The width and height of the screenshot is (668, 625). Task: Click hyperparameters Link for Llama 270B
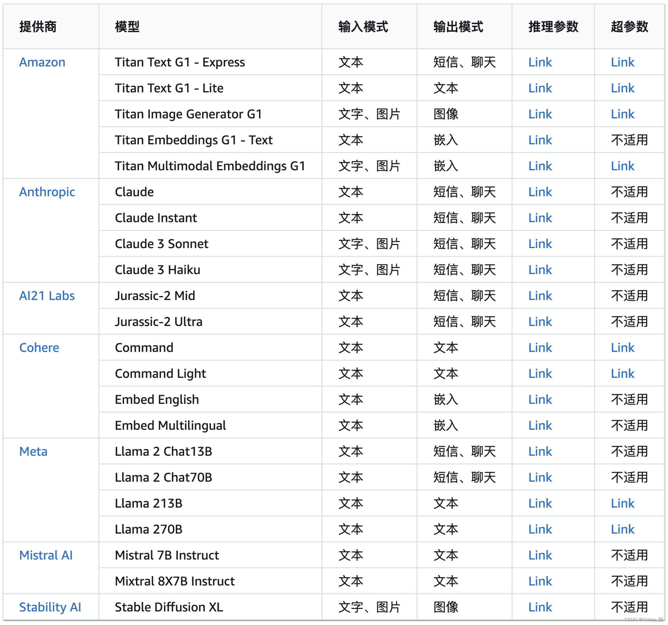[622, 529]
